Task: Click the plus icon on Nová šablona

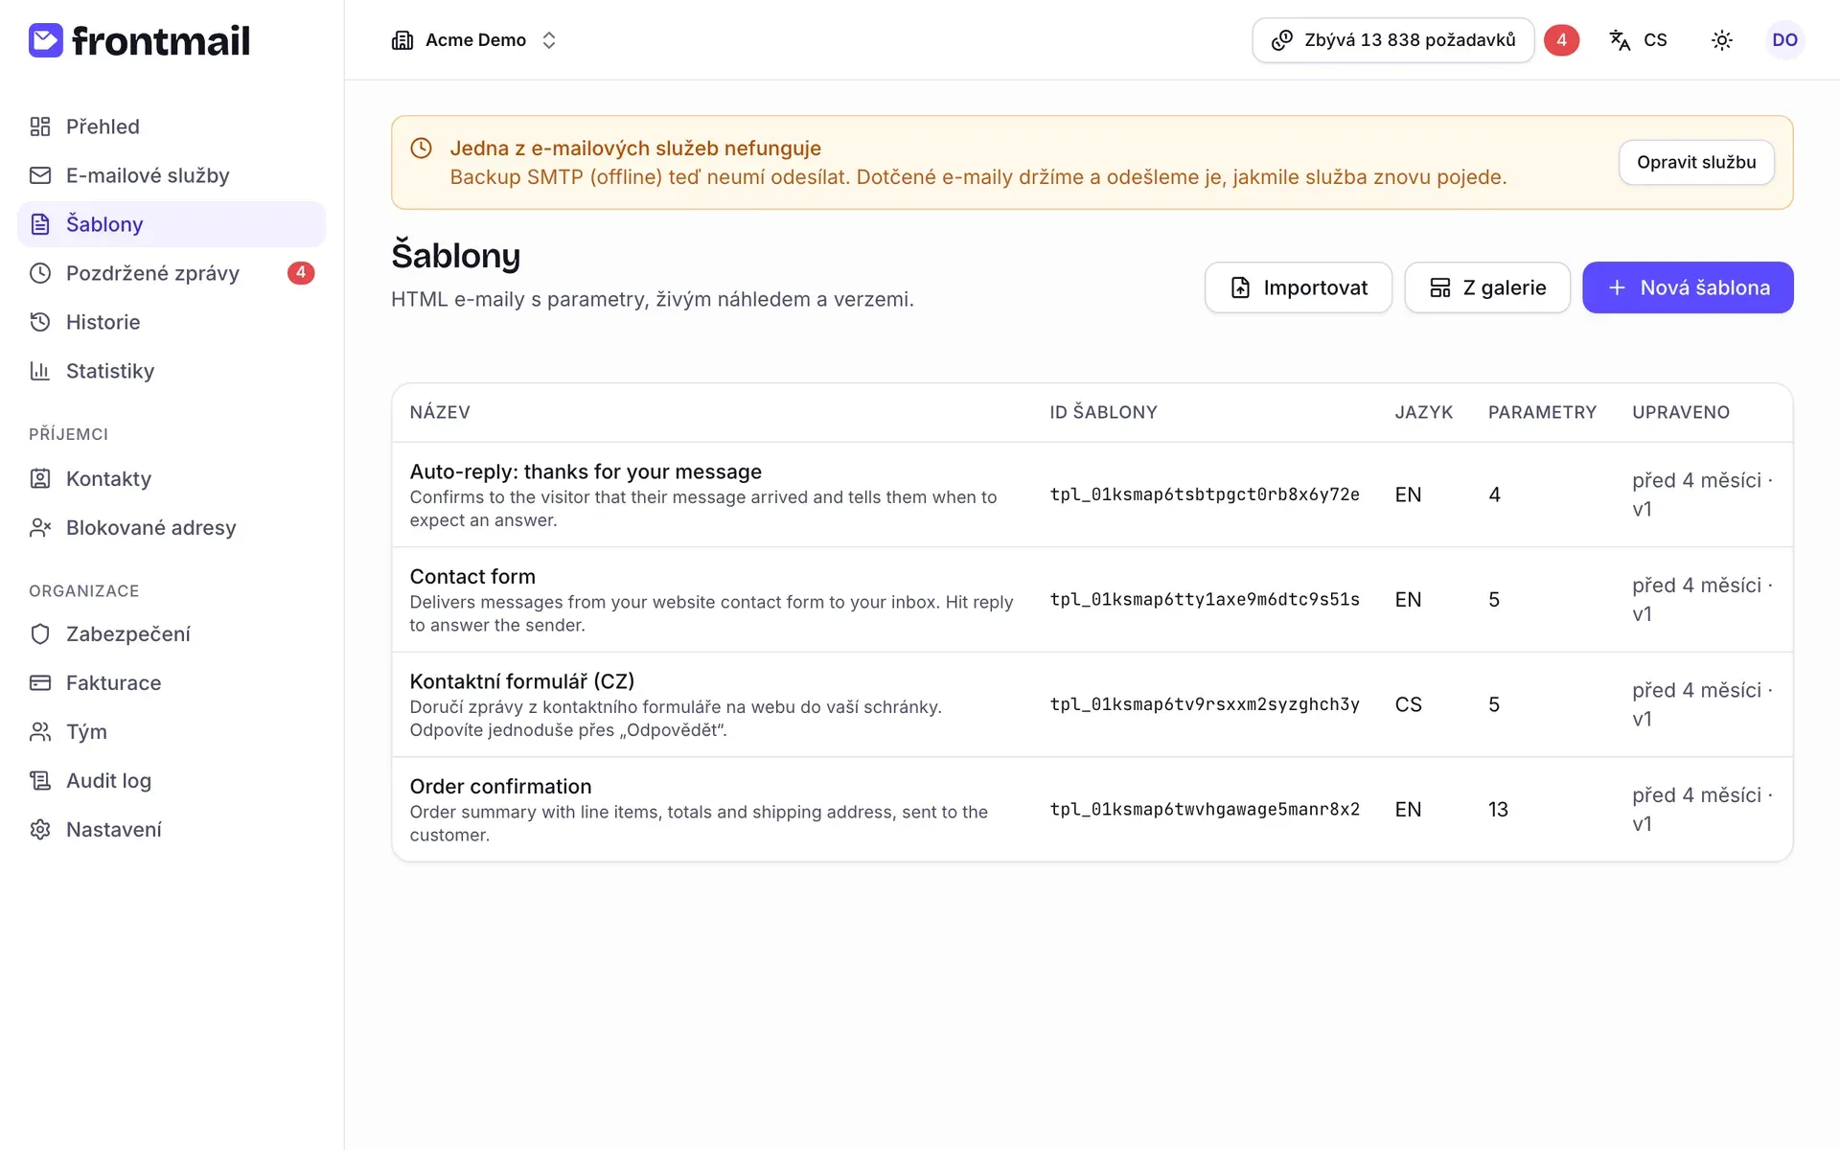Action: point(1617,287)
